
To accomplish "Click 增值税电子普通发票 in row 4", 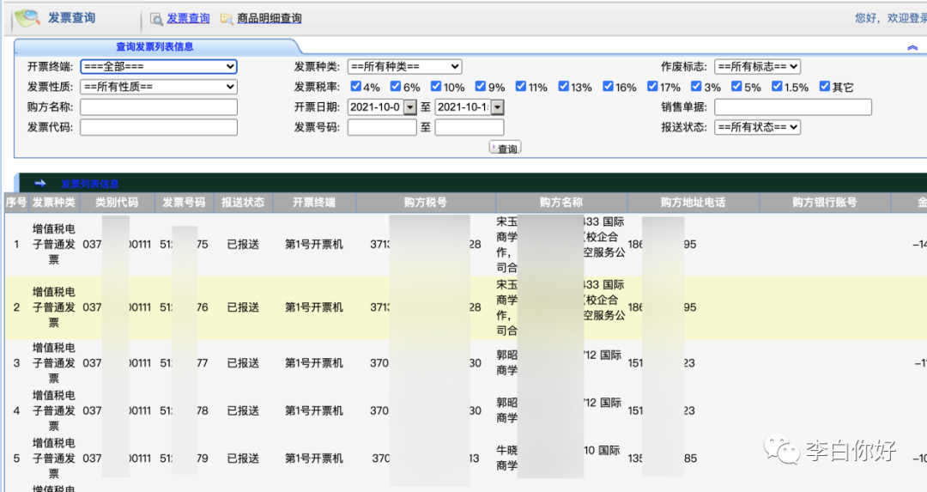I will 54,410.
